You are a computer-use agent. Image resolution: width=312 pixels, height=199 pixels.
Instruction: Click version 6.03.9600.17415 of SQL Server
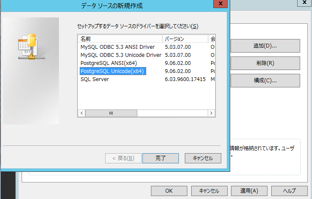[x=185, y=79]
